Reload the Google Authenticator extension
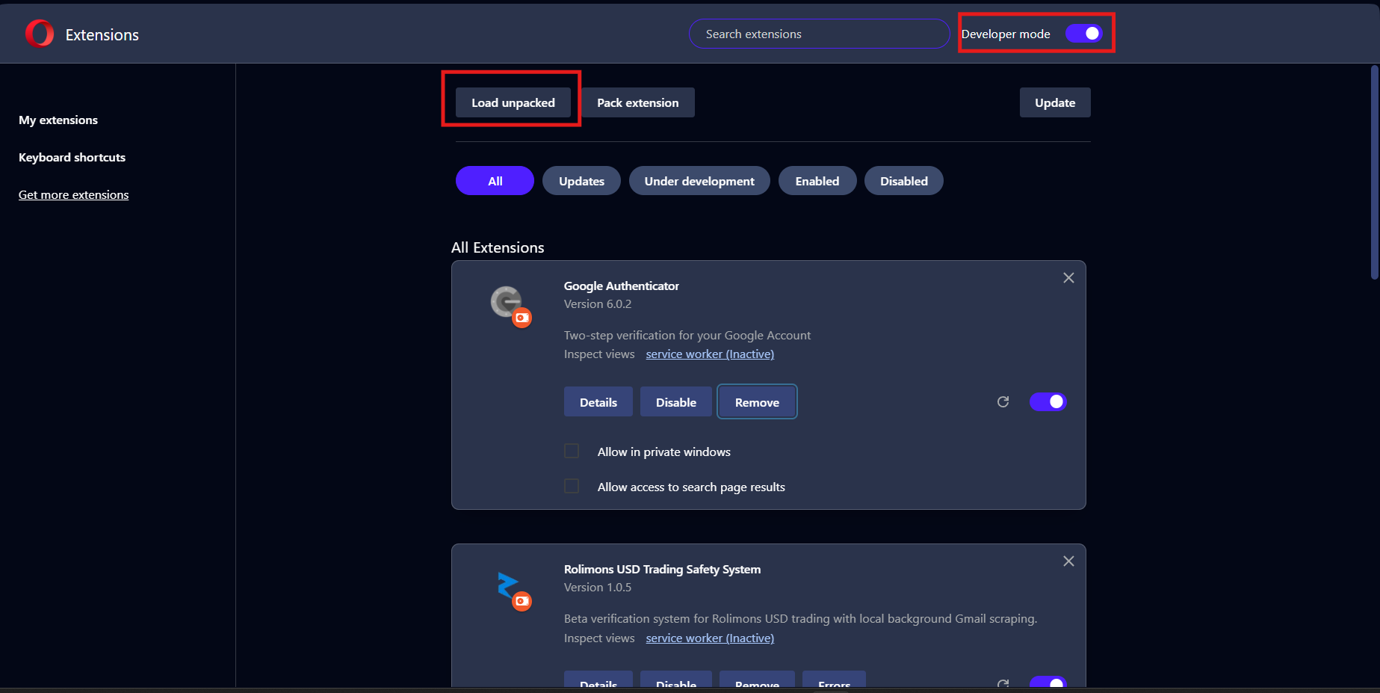 1003,401
